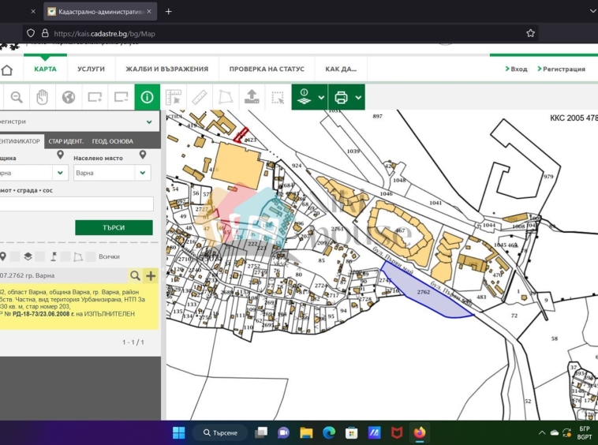Click the magnifier icon on result row
Viewport: 598px width, 445px height.
(x=135, y=275)
